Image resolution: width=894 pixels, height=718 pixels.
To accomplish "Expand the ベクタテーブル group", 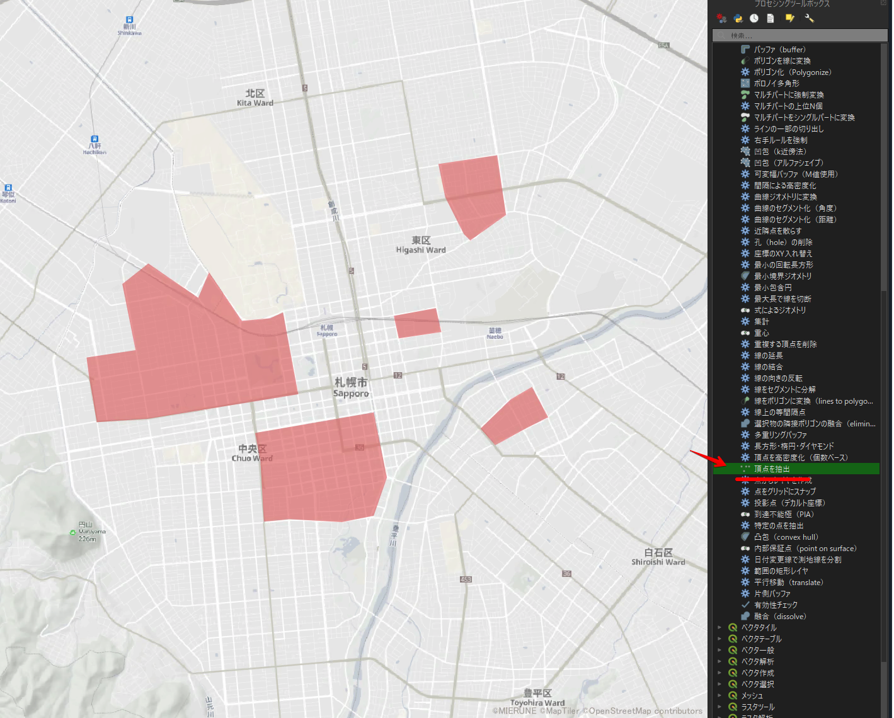I will tap(719, 639).
